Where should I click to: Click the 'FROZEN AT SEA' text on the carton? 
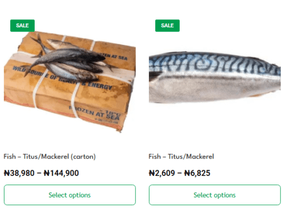tap(95, 113)
